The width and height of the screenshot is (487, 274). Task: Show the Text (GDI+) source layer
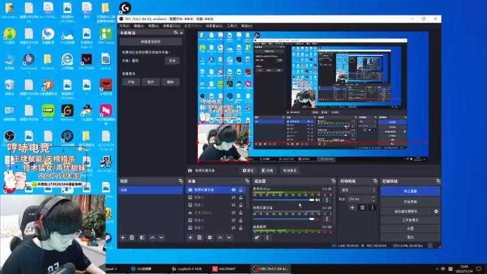[234, 213]
